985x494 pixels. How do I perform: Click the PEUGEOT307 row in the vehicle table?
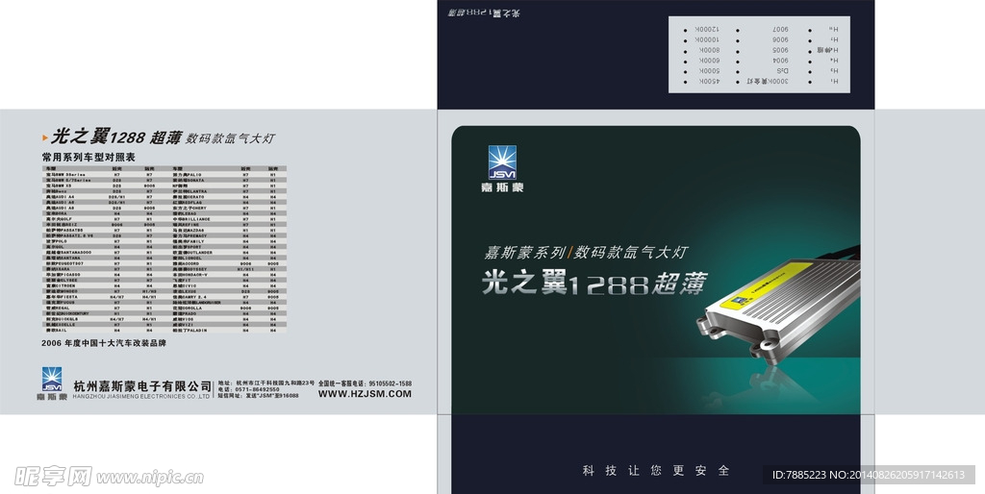(x=104, y=263)
